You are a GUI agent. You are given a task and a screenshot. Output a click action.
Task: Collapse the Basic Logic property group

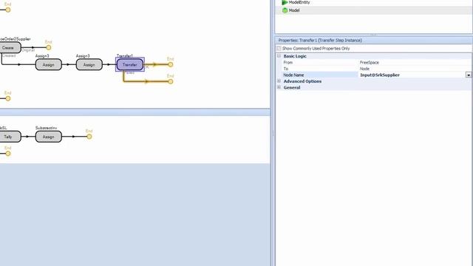279,56
